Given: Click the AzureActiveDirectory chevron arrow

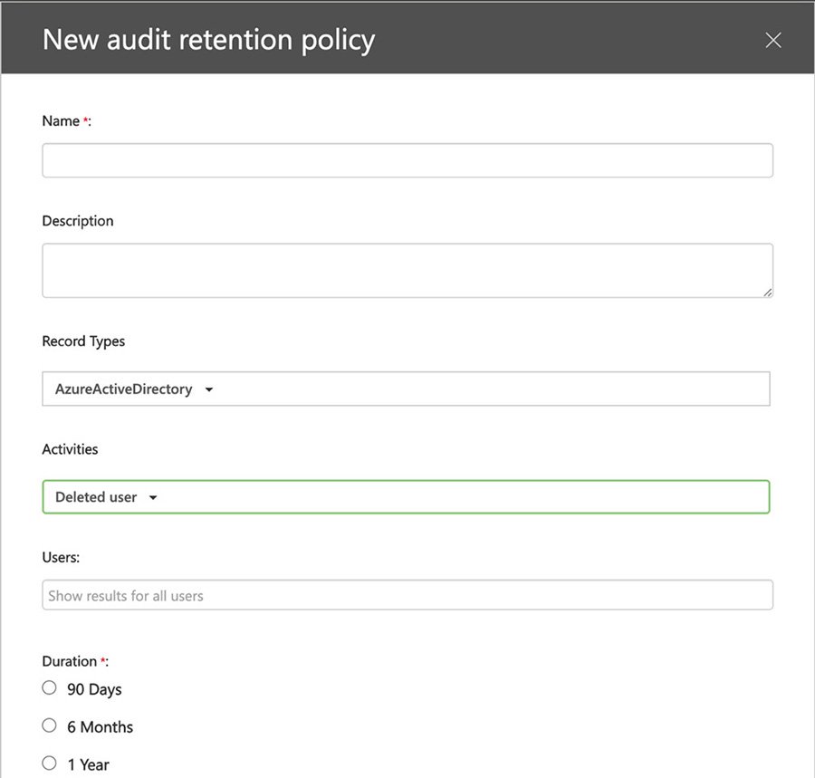Looking at the screenshot, I should coord(209,389).
